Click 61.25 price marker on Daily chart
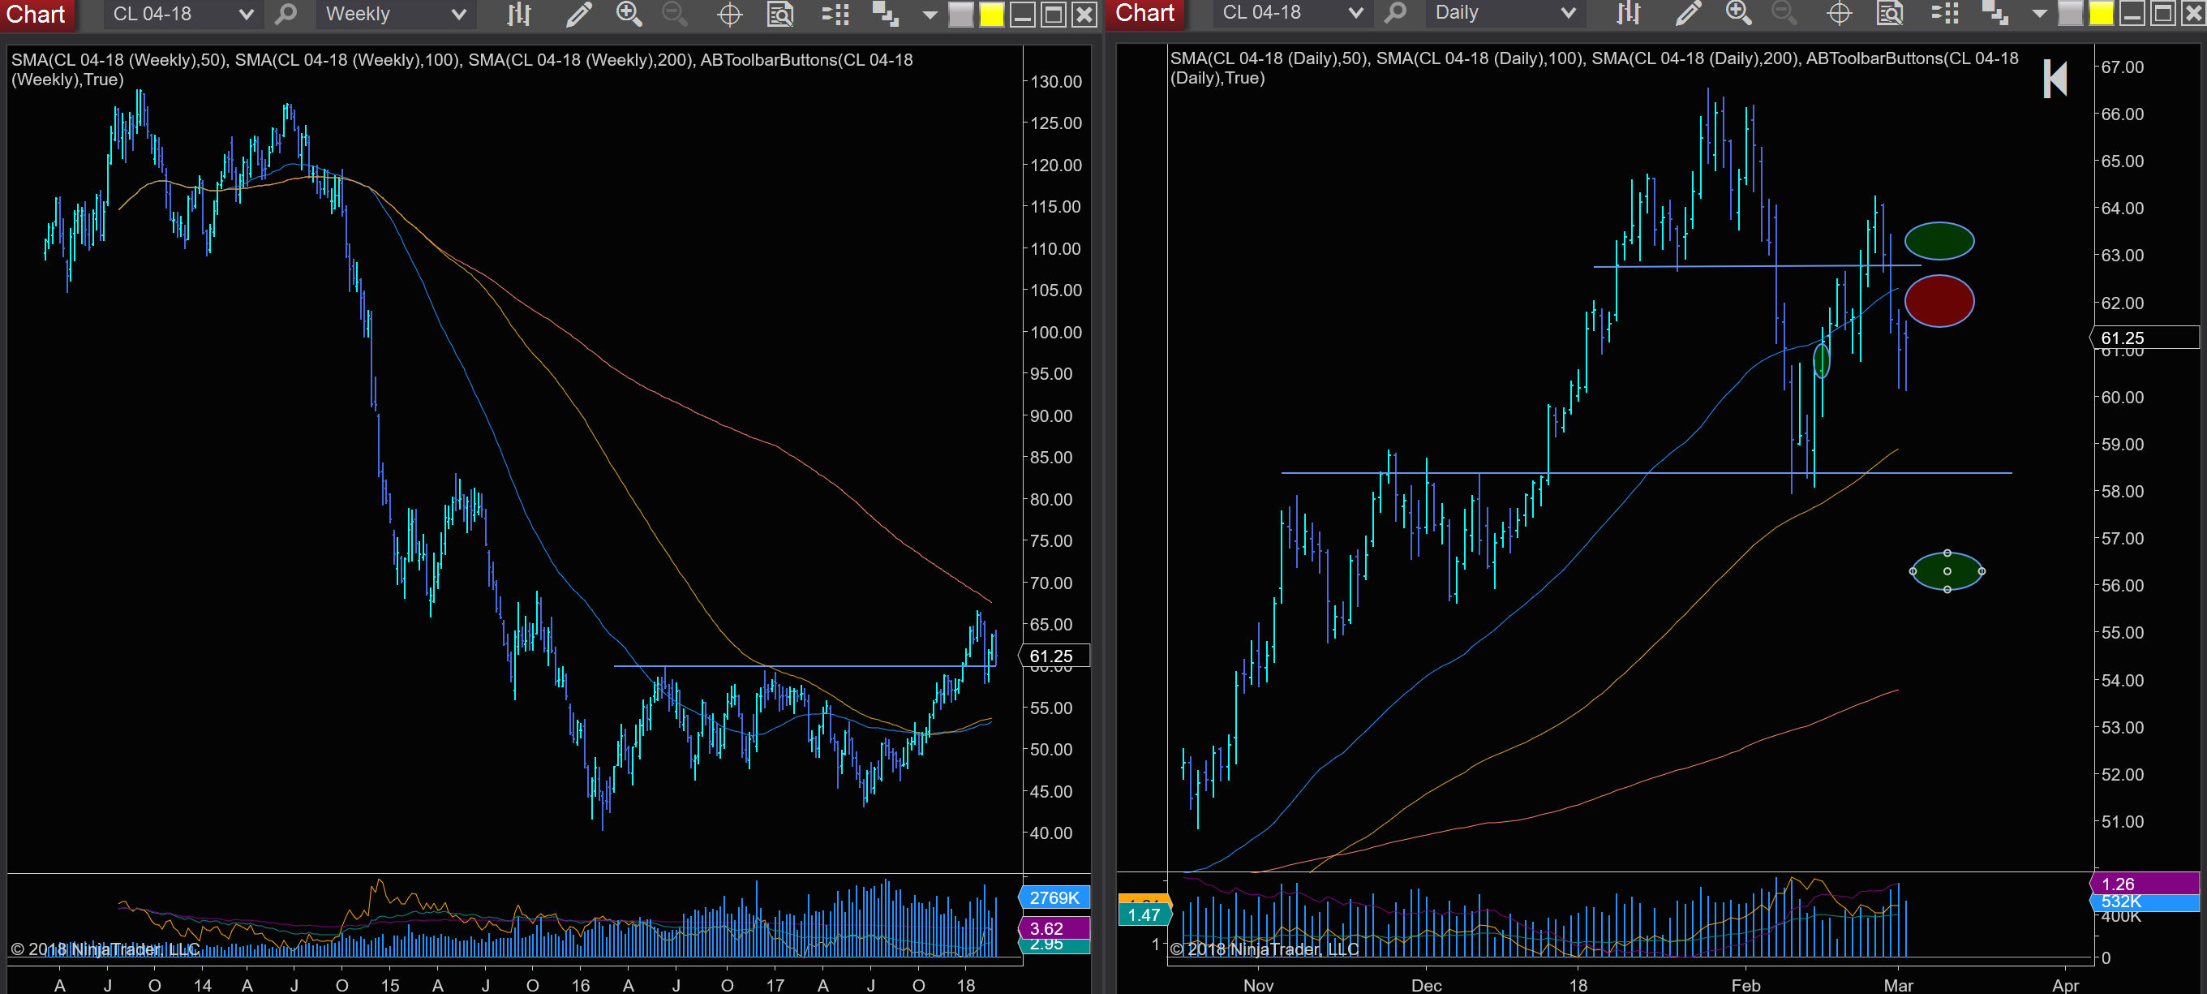Image resolution: width=2207 pixels, height=994 pixels. coord(2145,338)
